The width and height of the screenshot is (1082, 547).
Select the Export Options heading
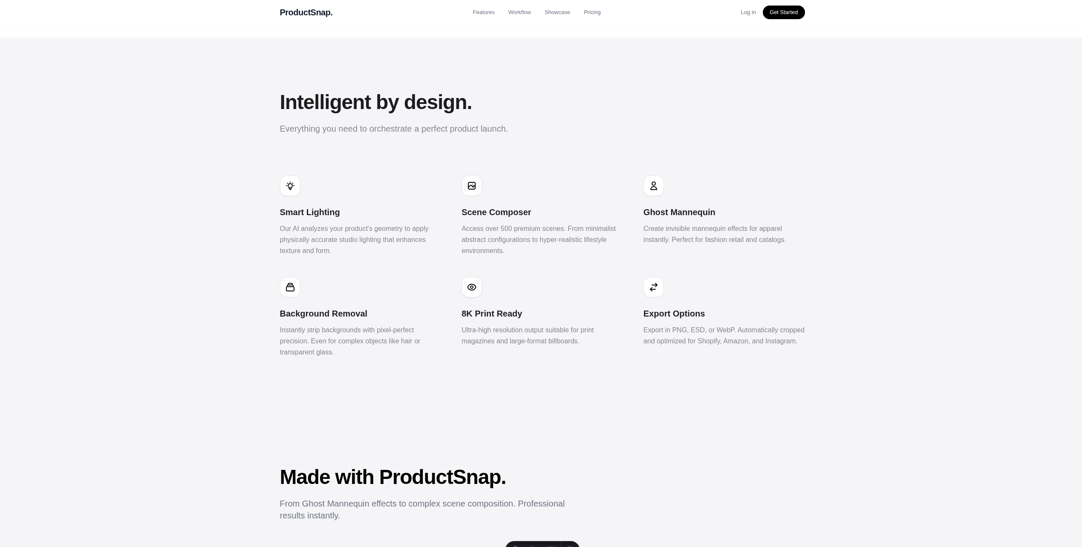(674, 314)
